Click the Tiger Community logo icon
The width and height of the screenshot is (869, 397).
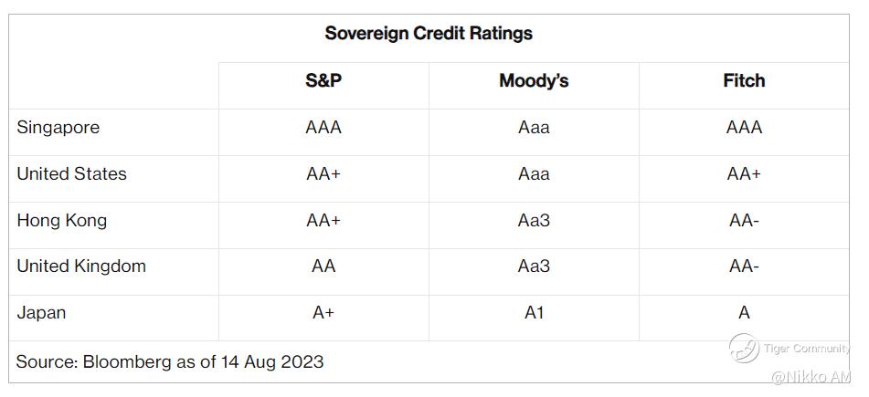click(744, 349)
